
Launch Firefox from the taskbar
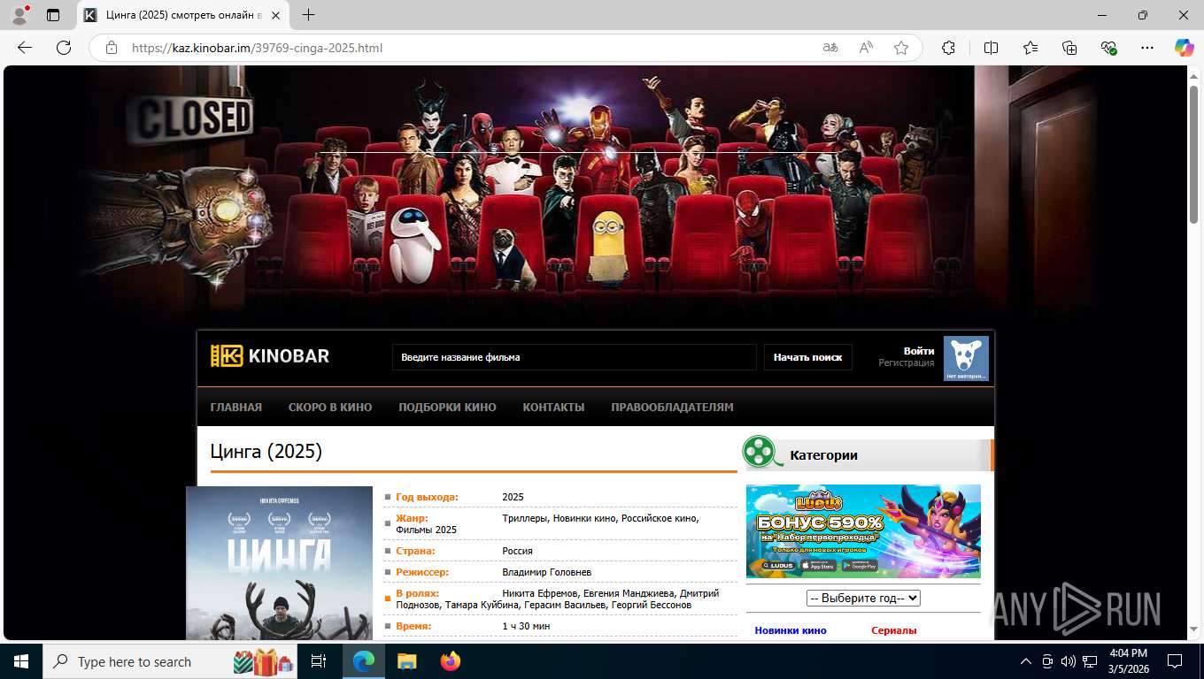tap(451, 661)
